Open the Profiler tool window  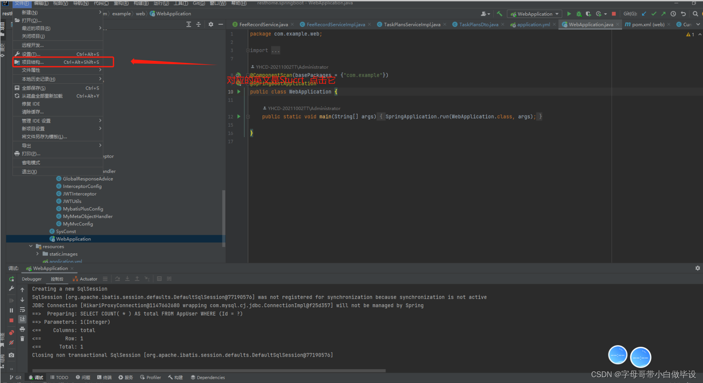click(x=151, y=377)
